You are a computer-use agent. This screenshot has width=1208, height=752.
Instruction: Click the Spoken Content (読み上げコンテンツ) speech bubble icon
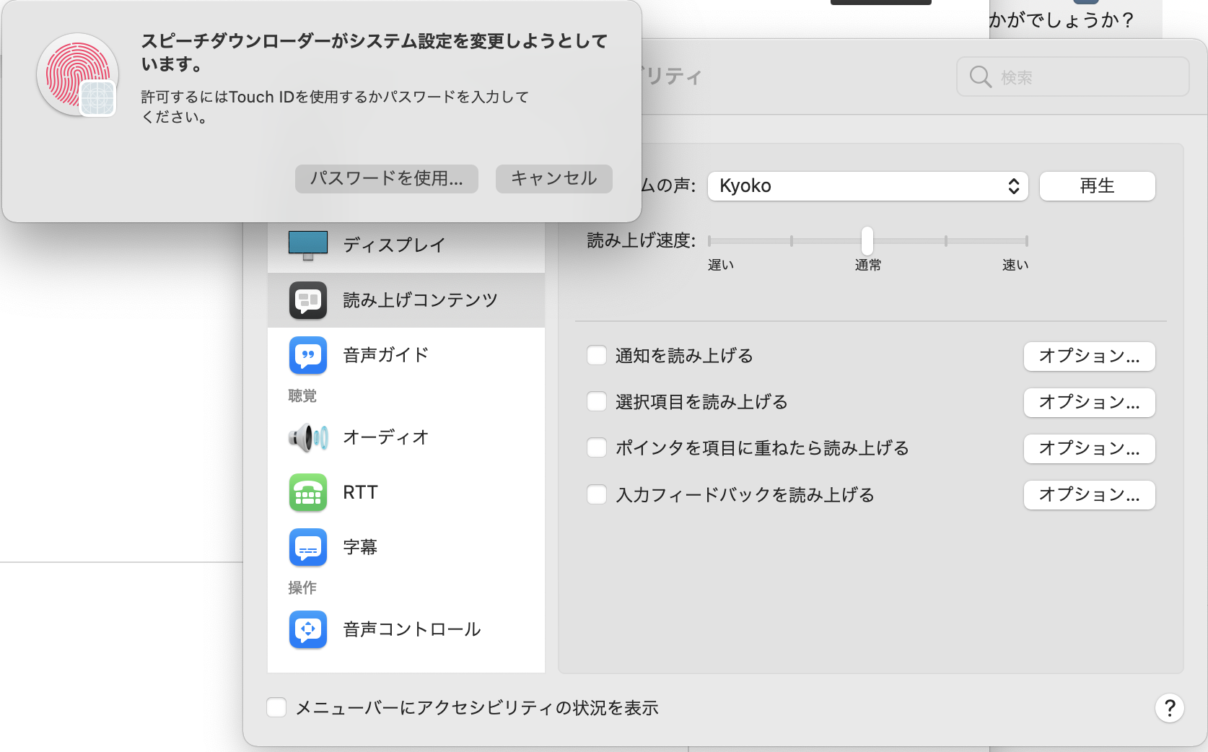pos(308,300)
